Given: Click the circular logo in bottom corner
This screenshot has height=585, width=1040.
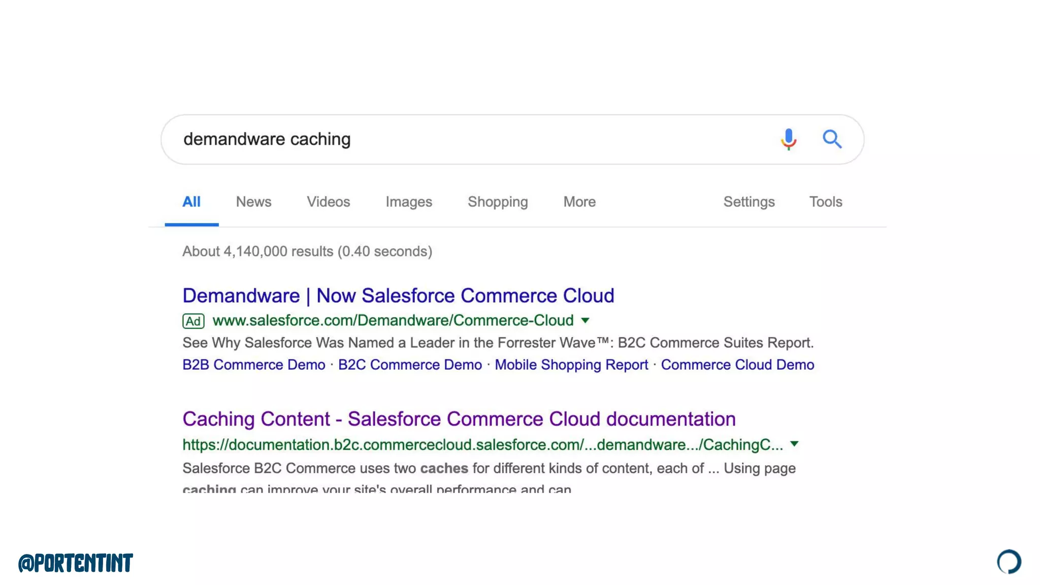Looking at the screenshot, I should click(x=1009, y=562).
